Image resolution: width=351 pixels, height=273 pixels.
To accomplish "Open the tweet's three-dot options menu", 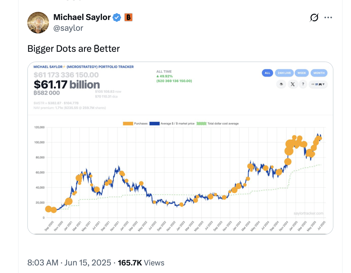I will coord(328,17).
